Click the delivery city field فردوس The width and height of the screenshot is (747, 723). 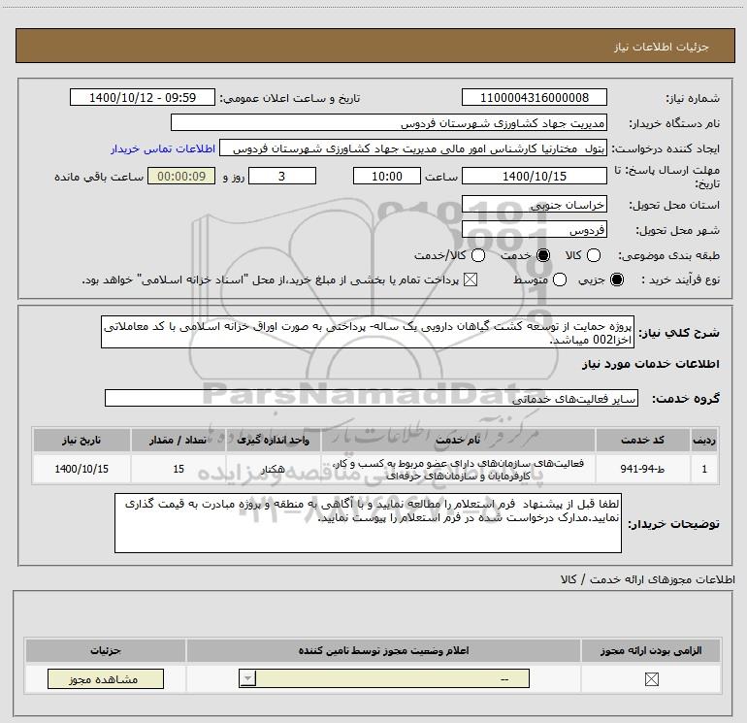(534, 230)
